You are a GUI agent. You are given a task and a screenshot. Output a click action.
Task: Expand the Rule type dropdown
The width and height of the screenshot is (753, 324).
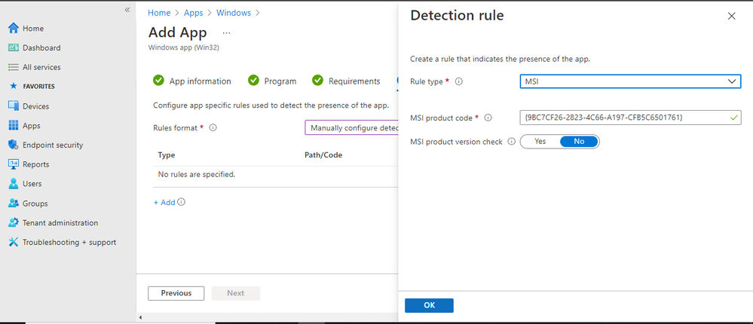[x=630, y=81]
